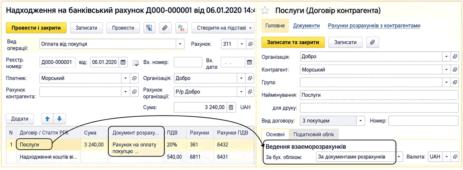Click account 361 cell in table
The image size is (463, 170).
pyautogui.click(x=200, y=145)
